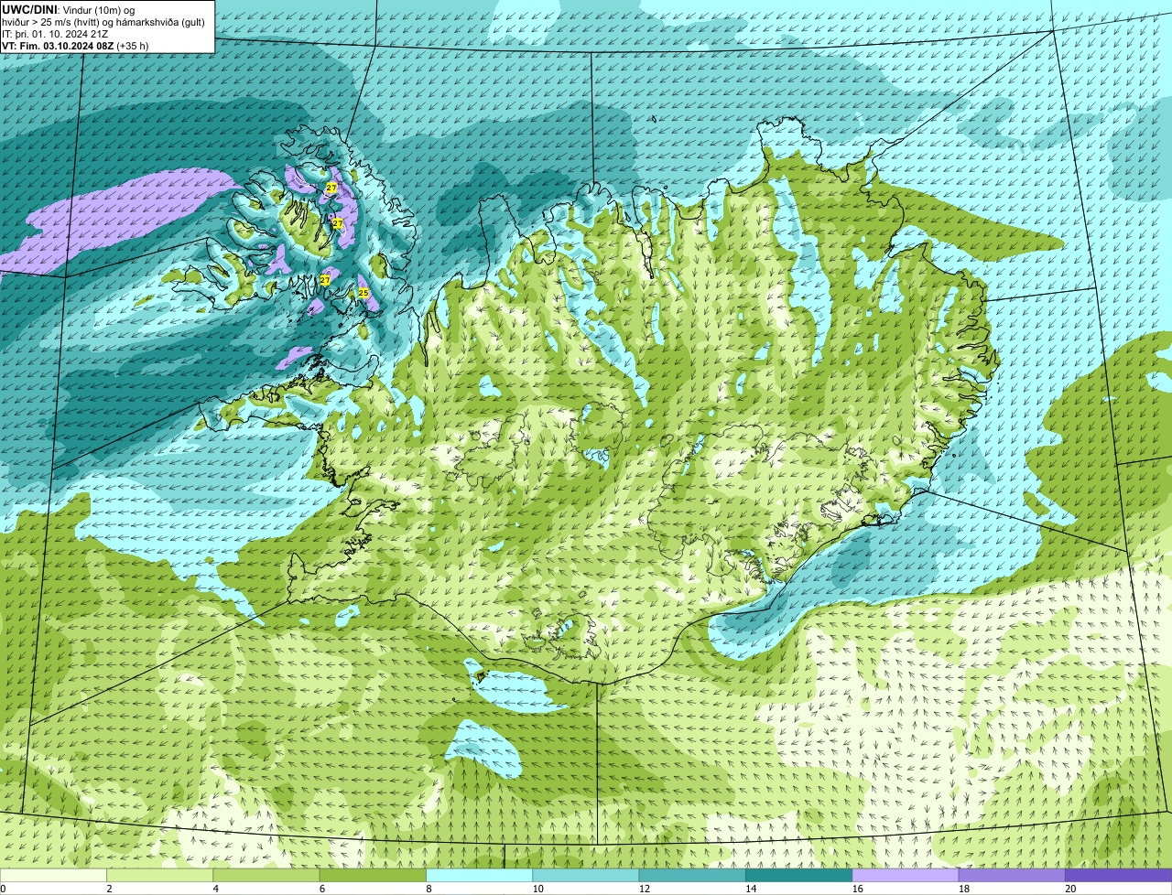Click the legend scale label 0
Image resolution: width=1172 pixels, height=895 pixels.
click(4, 889)
